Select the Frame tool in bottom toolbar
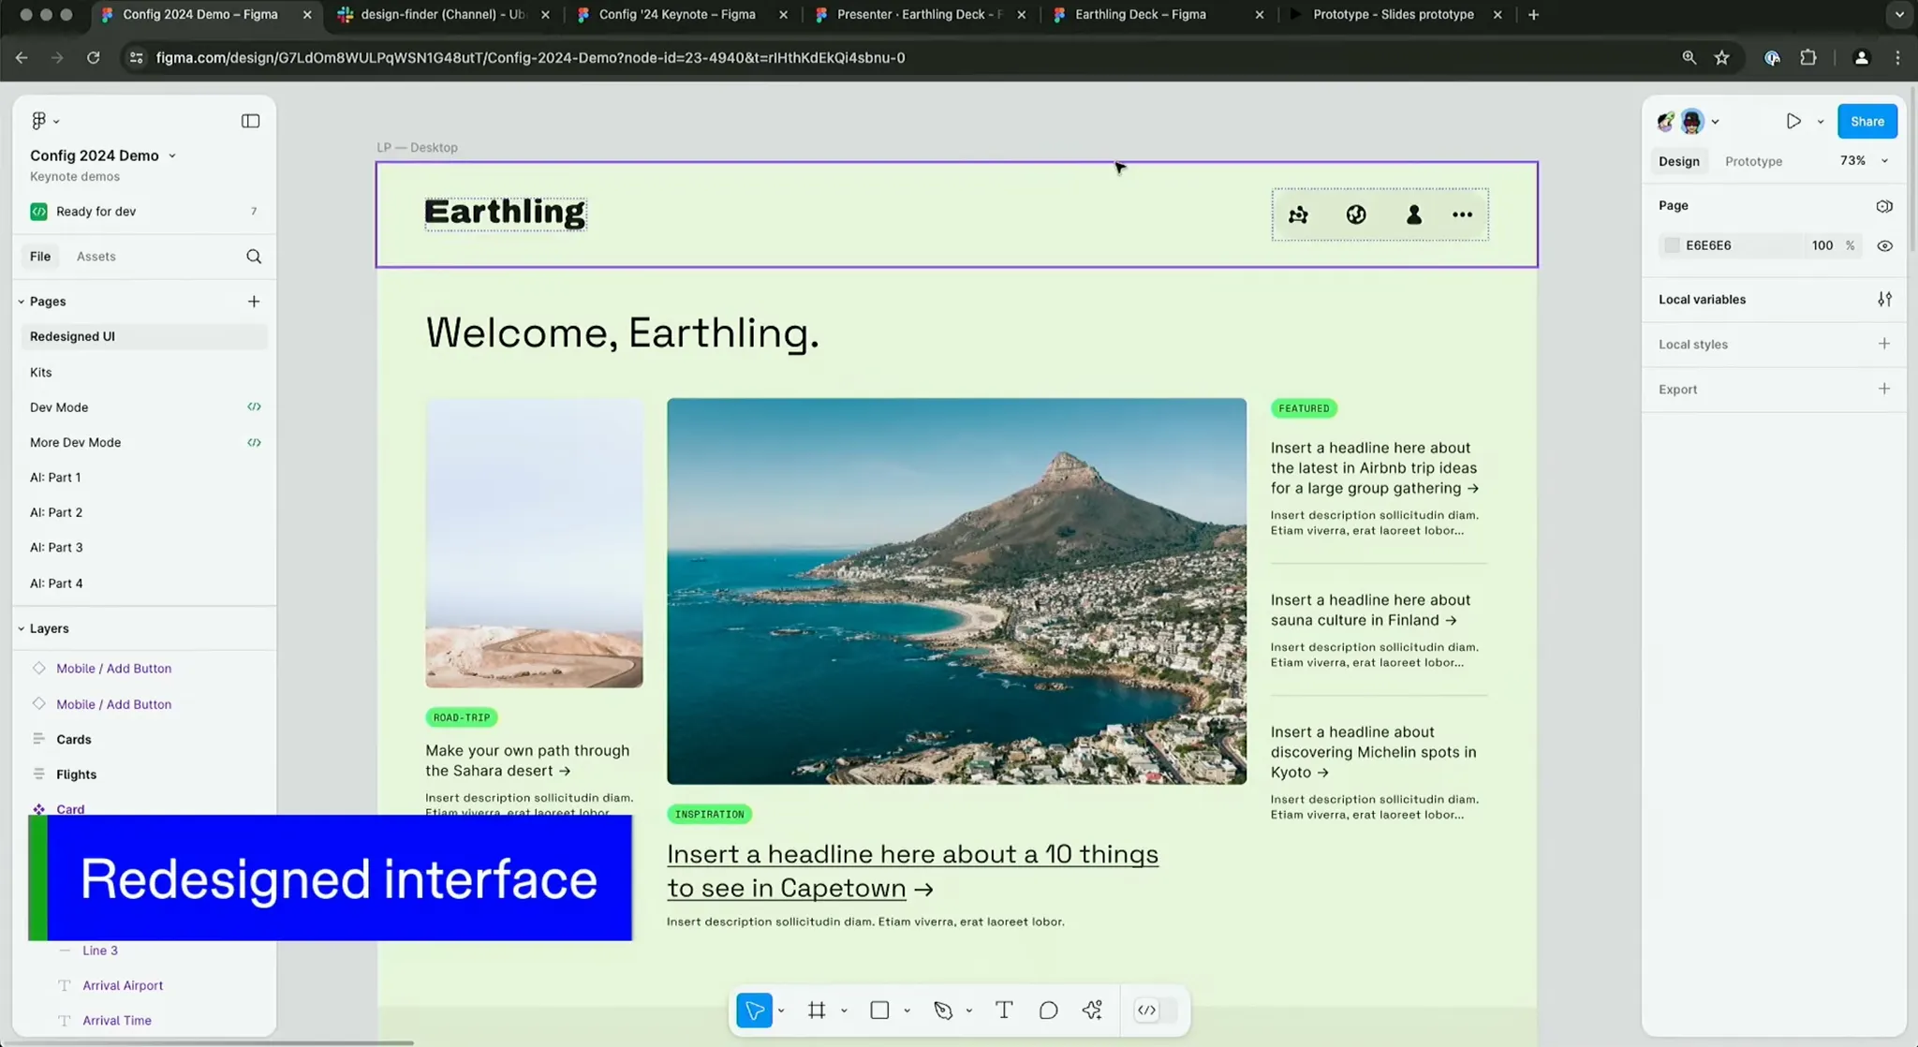This screenshot has height=1047, width=1918. [817, 1010]
